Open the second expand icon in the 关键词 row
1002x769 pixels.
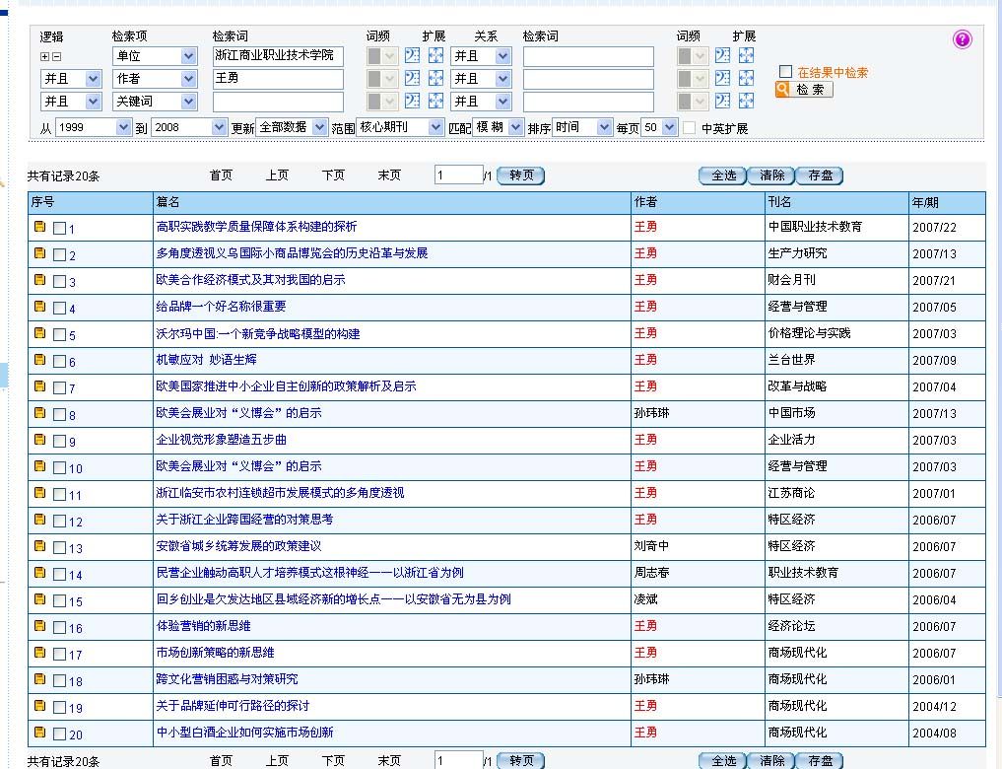tap(435, 101)
